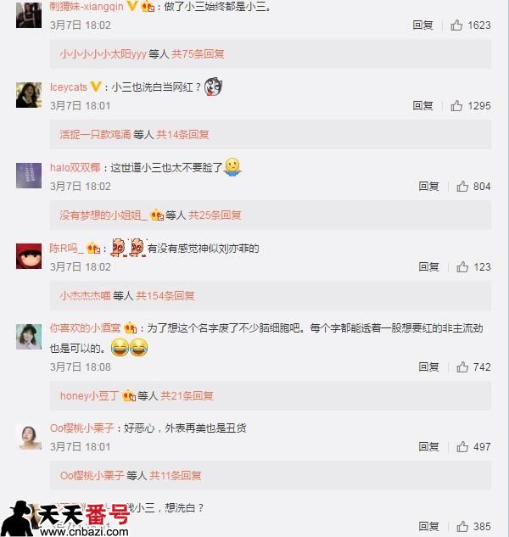The width and height of the screenshot is (509, 537).
Task: Show the 共25条回复 replies
Action: point(215,215)
